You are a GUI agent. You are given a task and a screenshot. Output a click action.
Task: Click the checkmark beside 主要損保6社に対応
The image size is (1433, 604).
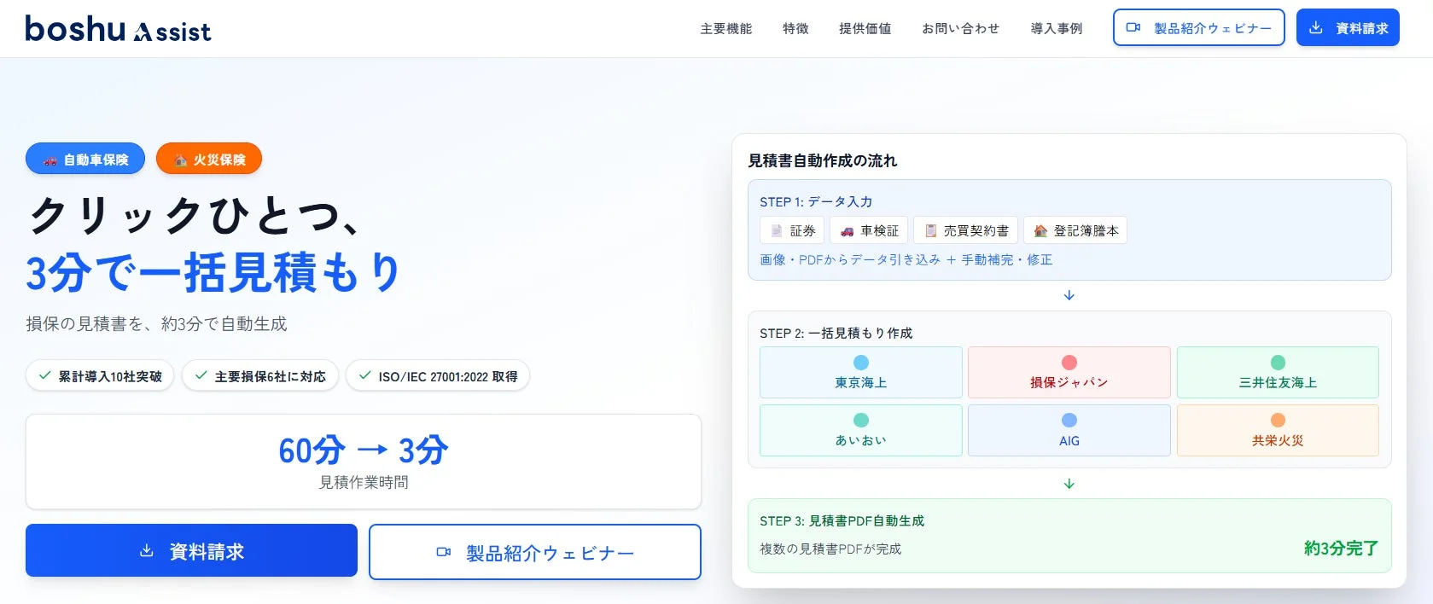point(201,375)
